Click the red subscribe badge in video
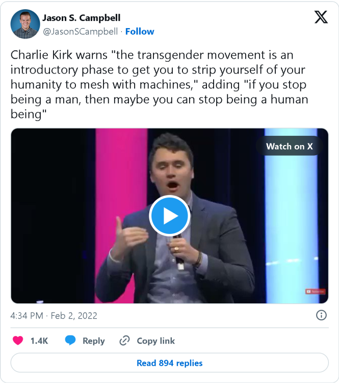This screenshot has height=383, width=339. click(315, 292)
